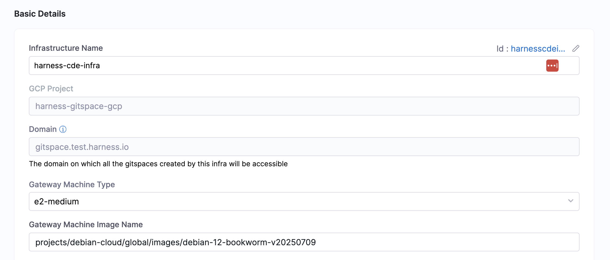The width and height of the screenshot is (610, 260).
Task: Click the Basic Details heading
Action: pos(40,14)
